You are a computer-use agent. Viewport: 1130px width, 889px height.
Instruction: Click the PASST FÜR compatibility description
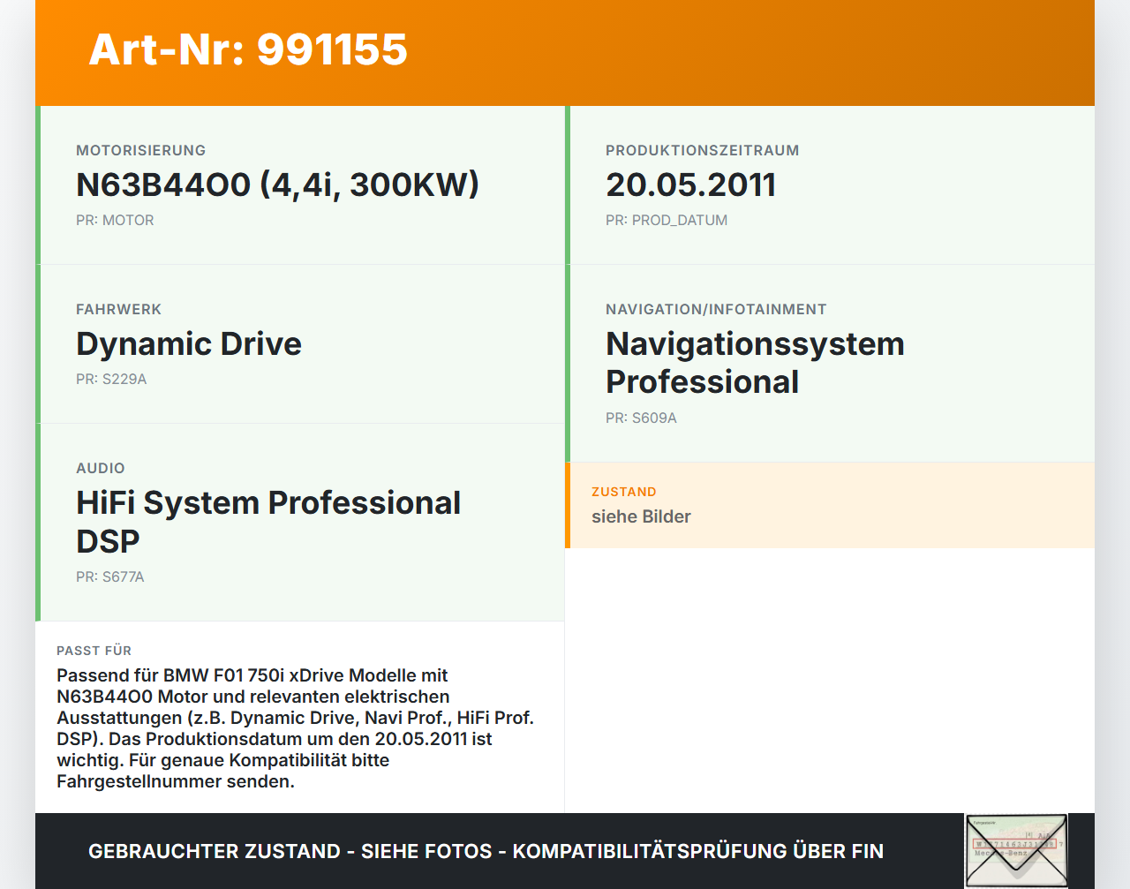(x=295, y=727)
